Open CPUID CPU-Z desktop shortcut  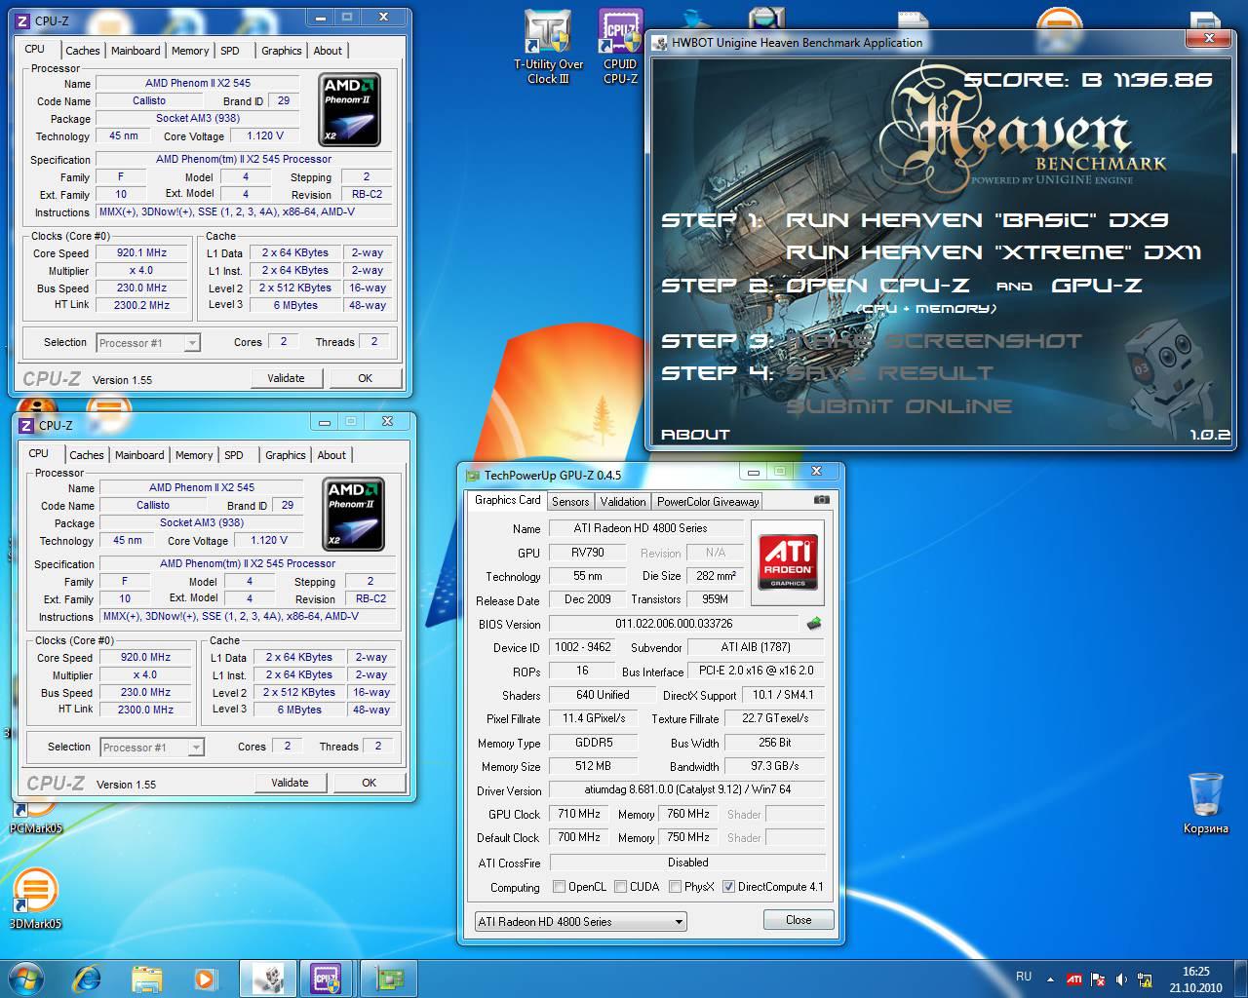tap(620, 47)
